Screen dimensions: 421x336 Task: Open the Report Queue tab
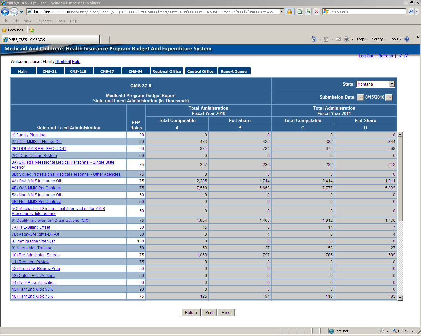(x=234, y=71)
